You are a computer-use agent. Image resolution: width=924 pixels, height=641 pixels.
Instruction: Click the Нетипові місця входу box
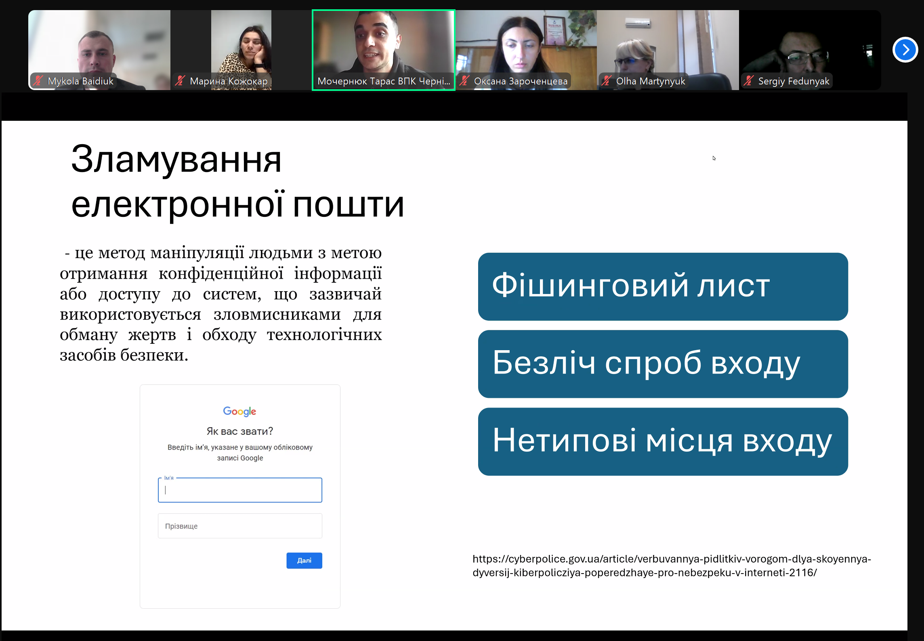click(x=663, y=441)
